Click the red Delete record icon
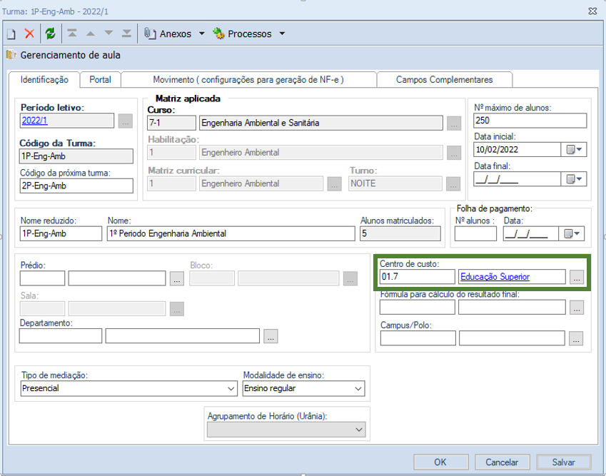606x476 pixels. point(29,34)
